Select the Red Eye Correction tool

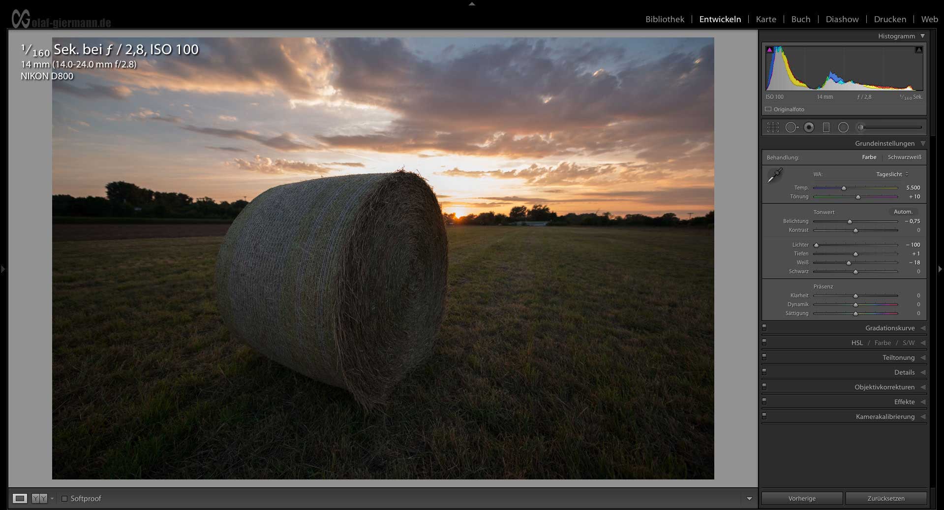(809, 127)
